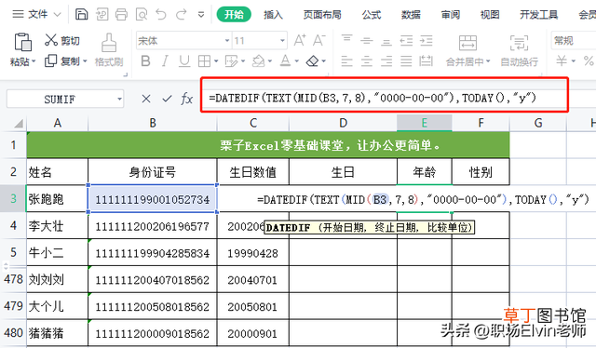The width and height of the screenshot is (596, 348).
Task: Decrease font size with A- icon
Action: click(318, 40)
